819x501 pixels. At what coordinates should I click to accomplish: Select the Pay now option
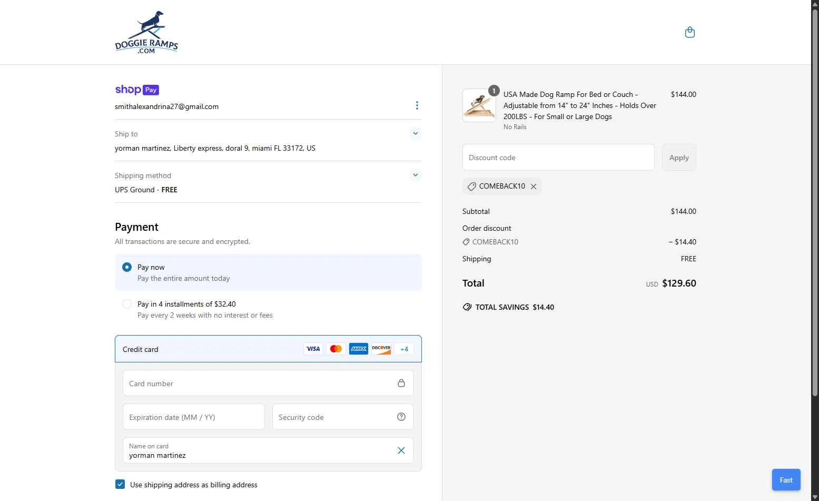pyautogui.click(x=127, y=267)
